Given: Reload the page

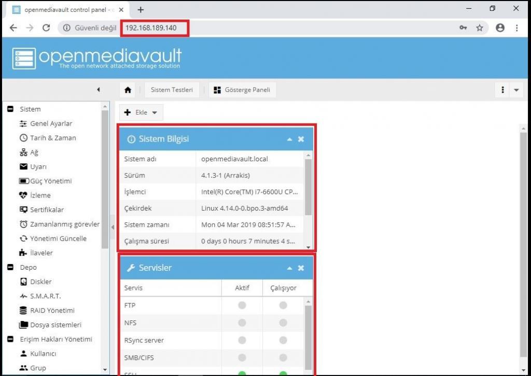Looking at the screenshot, I should click(x=46, y=28).
